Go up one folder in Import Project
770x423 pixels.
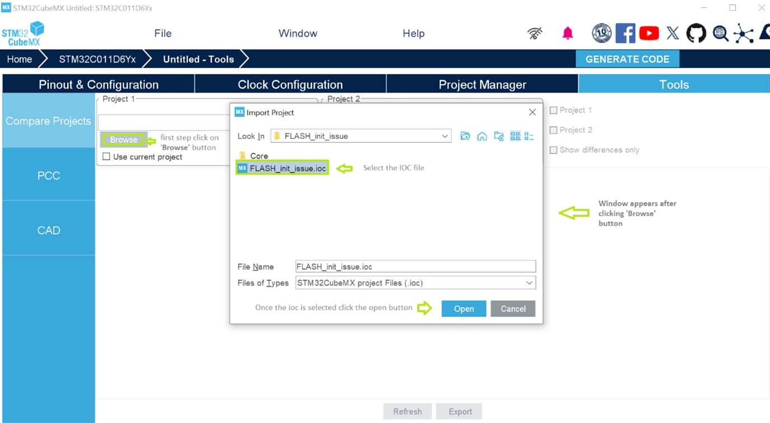(x=465, y=136)
